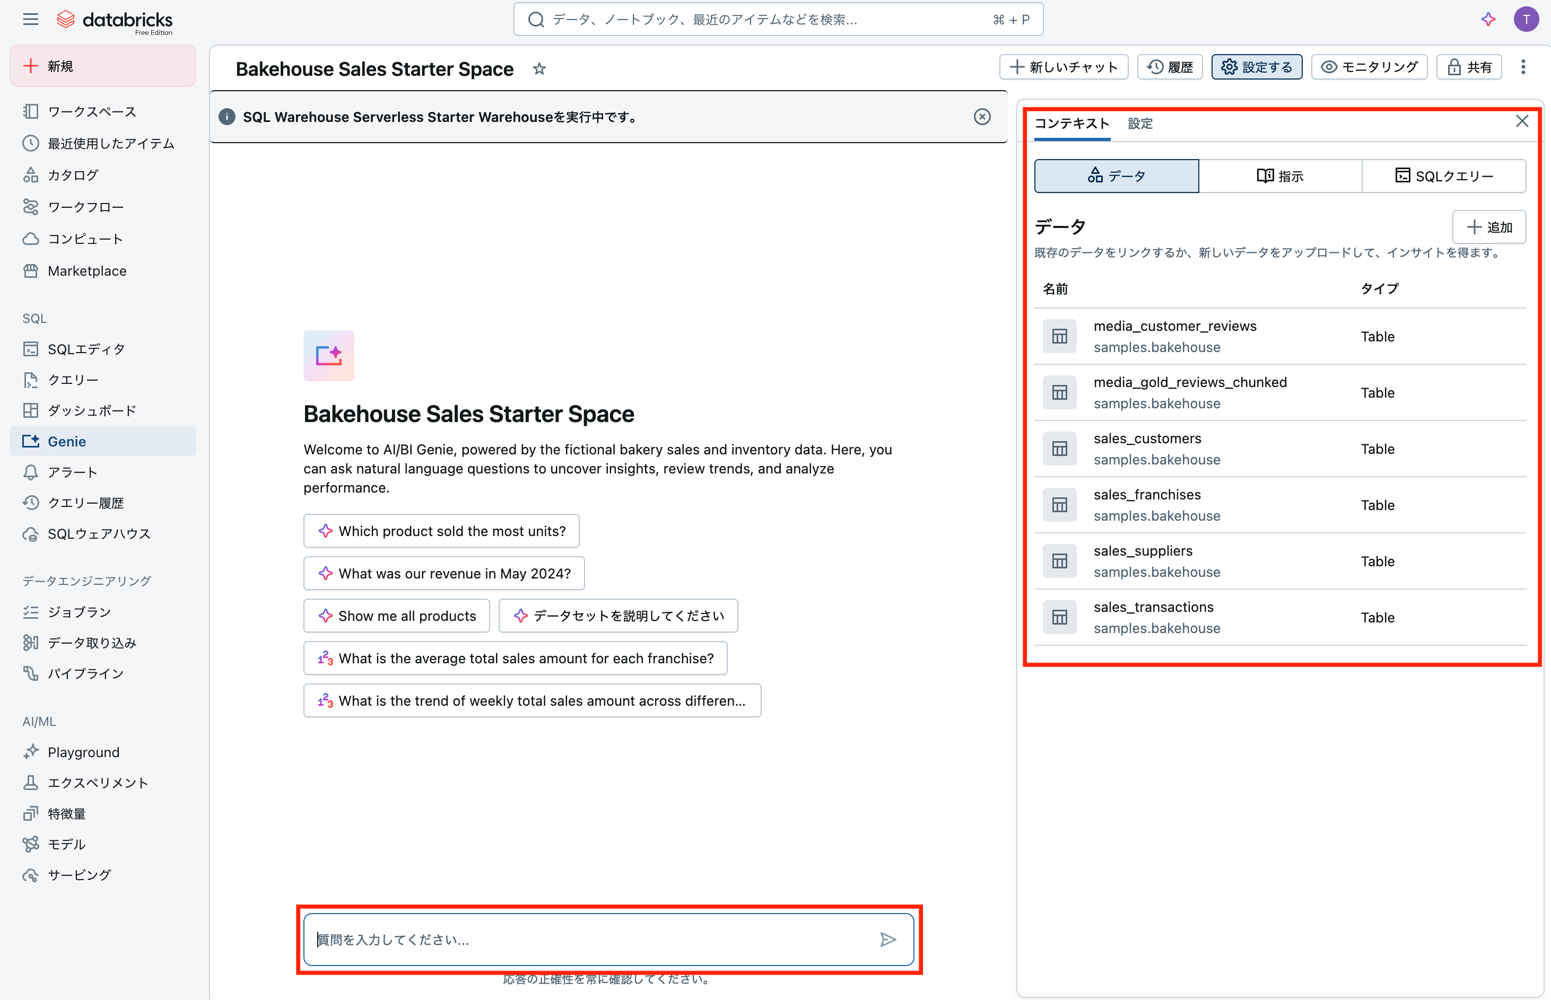Open the Databricks Assistant sparkle icon
This screenshot has height=1000, width=1551.
[1488, 20]
